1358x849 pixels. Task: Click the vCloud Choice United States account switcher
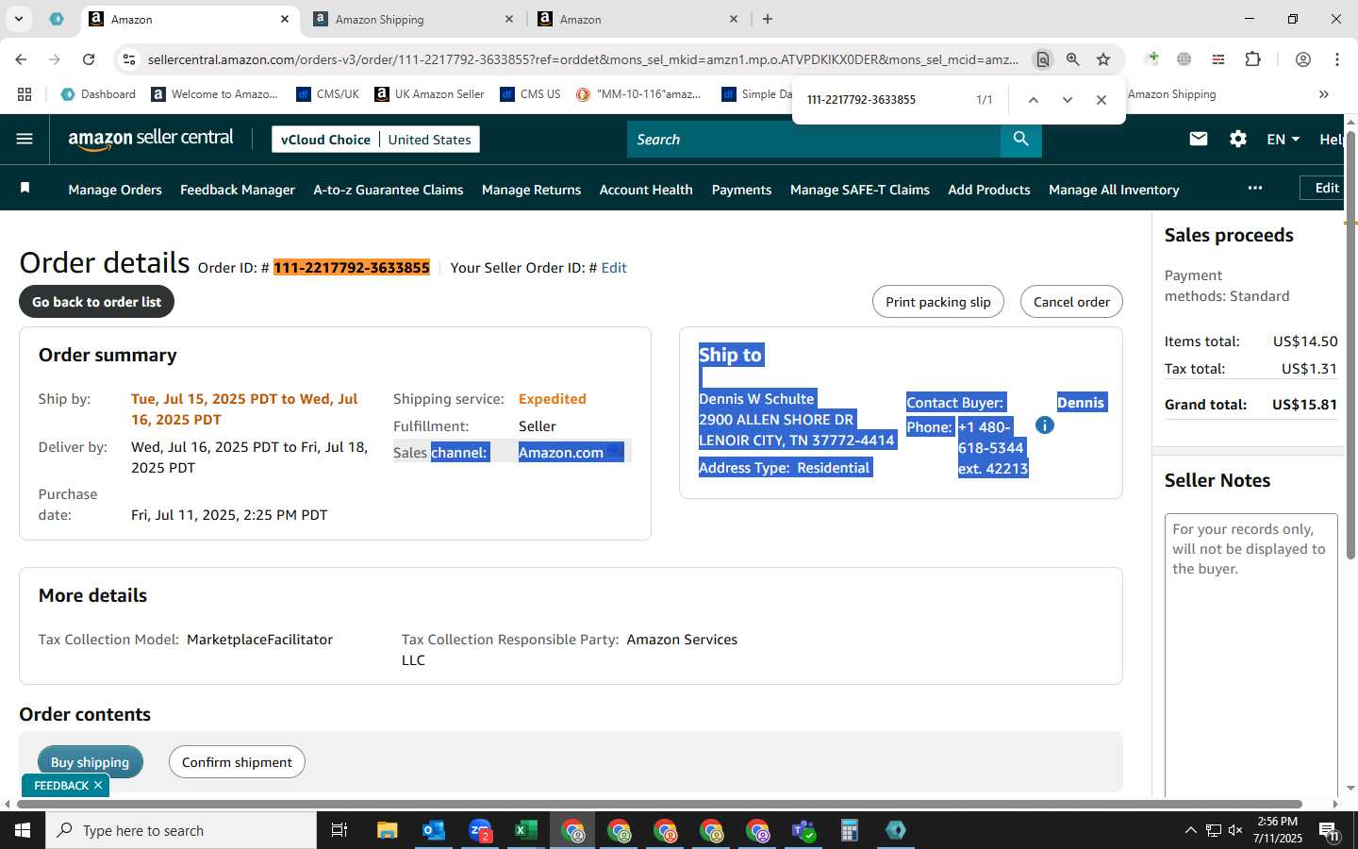pos(375,140)
